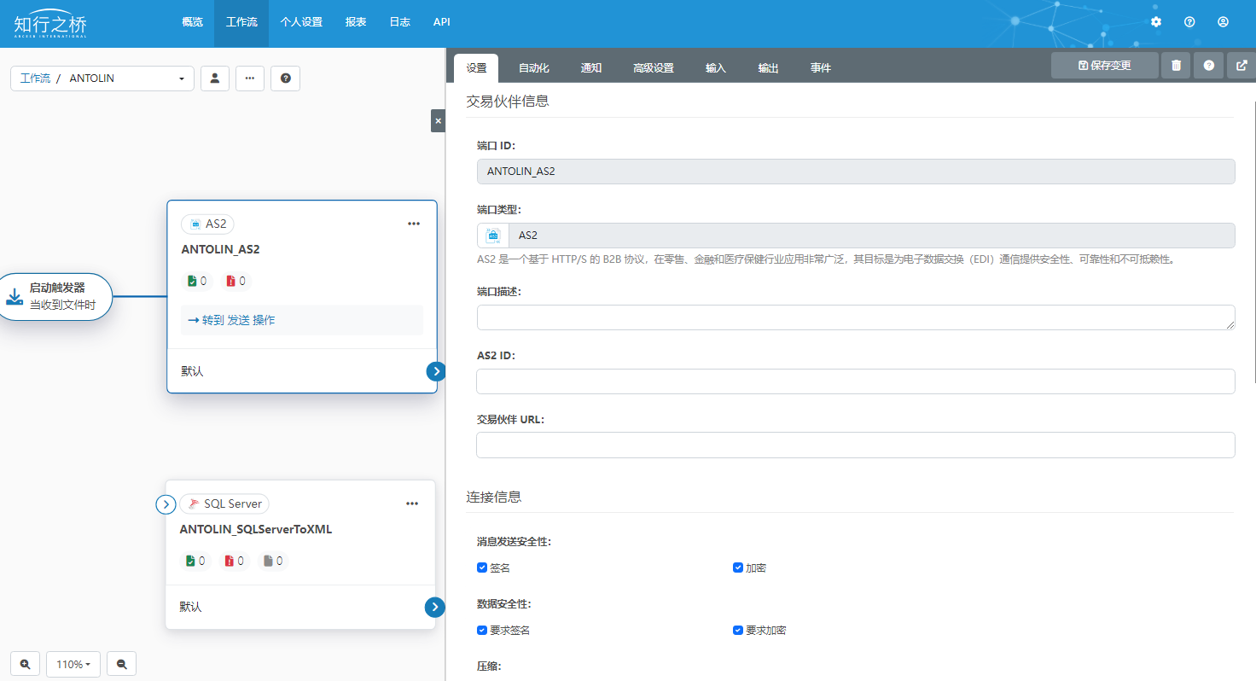Screen dimensions: 1256x681
Task: Open the settings gear in top bar
Action: pyautogui.click(x=1156, y=22)
